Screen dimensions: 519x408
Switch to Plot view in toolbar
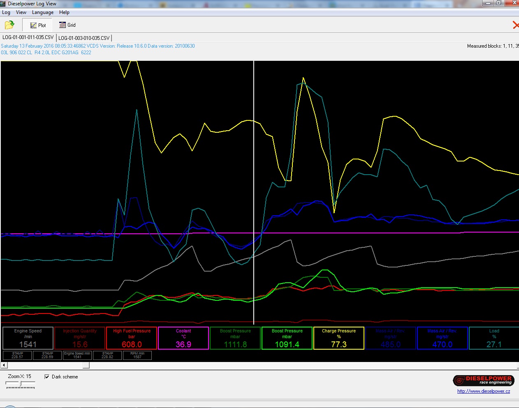38,25
